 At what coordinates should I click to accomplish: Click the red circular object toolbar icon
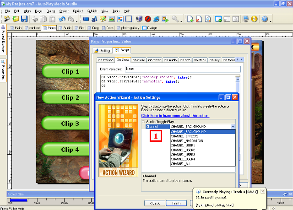tap(148, 19)
